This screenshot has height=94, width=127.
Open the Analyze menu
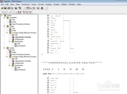[x=49, y=4]
